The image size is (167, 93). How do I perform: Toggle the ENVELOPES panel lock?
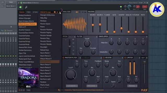[x=147, y=37]
